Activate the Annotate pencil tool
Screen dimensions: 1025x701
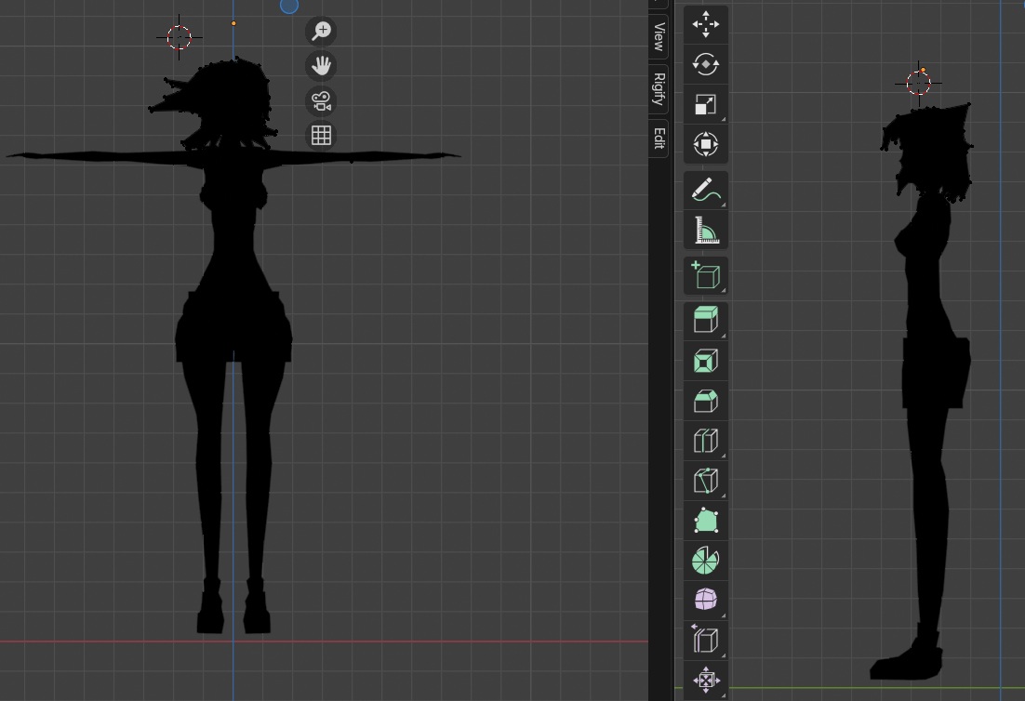[705, 191]
